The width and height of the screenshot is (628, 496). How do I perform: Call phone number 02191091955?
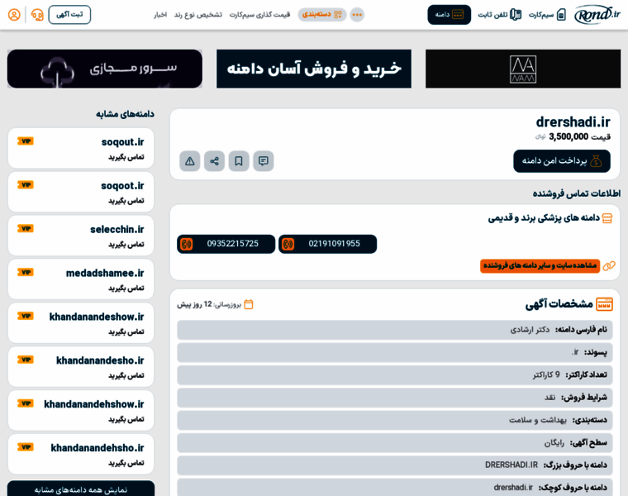(x=327, y=244)
